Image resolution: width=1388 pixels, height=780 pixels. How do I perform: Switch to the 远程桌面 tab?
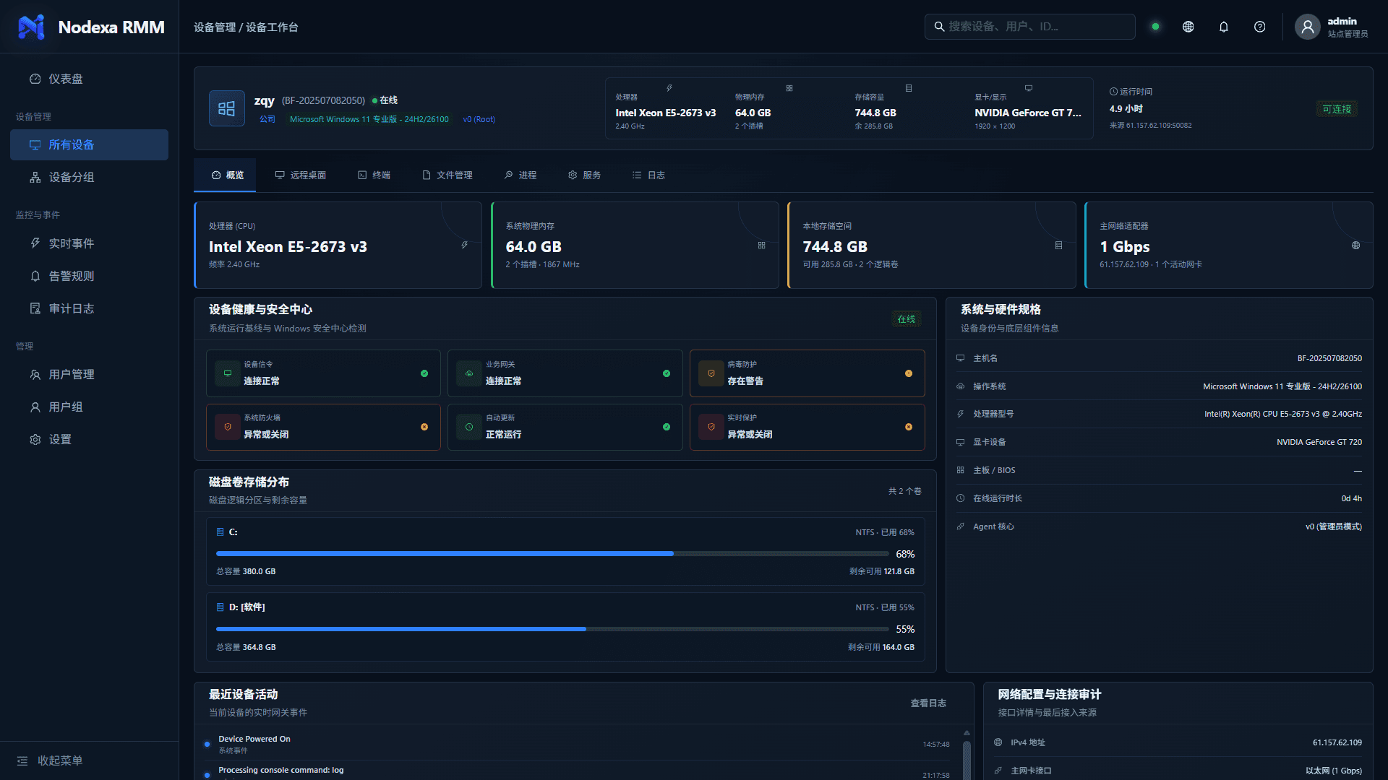(300, 175)
